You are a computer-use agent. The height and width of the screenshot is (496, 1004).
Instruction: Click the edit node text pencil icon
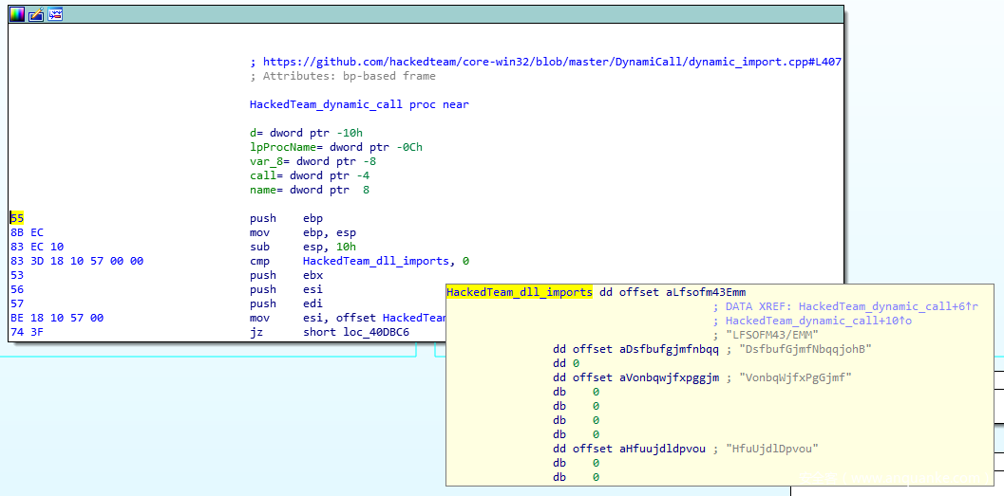(x=36, y=14)
